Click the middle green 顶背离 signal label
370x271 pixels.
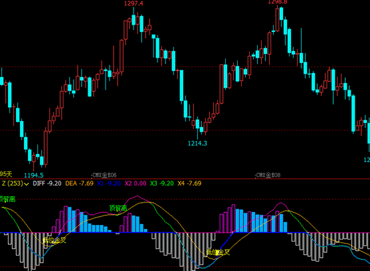pyautogui.click(x=118, y=208)
